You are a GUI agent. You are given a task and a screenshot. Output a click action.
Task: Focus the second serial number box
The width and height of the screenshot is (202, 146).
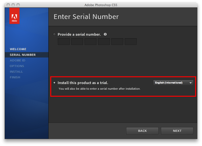click(x=77, y=42)
